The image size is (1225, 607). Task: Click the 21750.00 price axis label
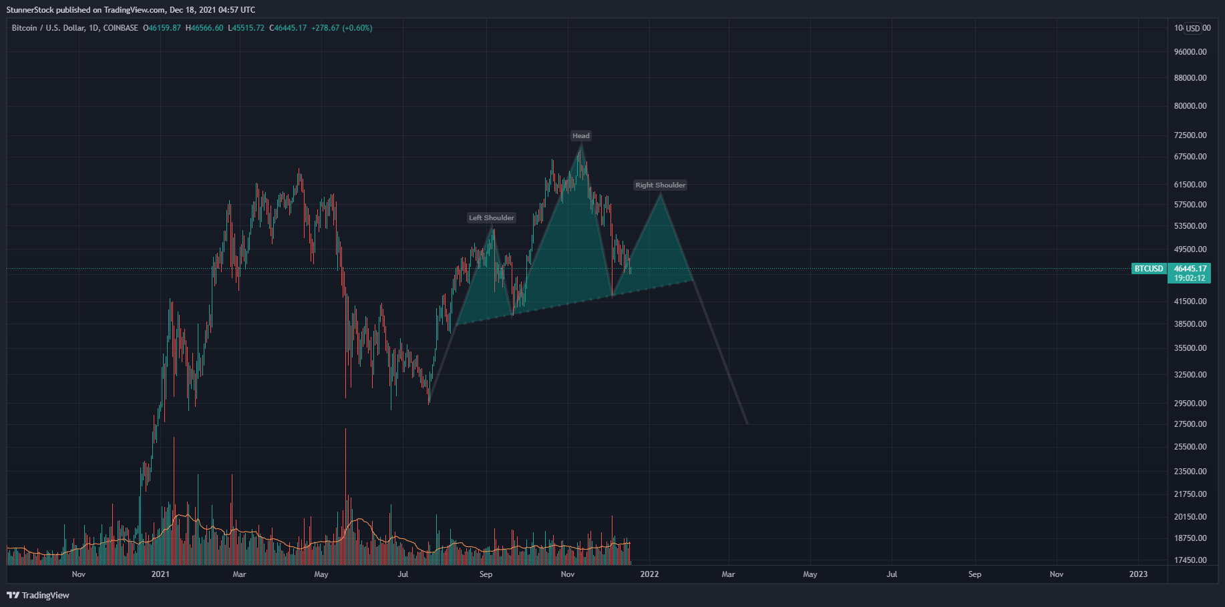[x=1190, y=494]
